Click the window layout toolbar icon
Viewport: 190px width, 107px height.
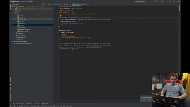pyautogui.click(x=176, y=1)
